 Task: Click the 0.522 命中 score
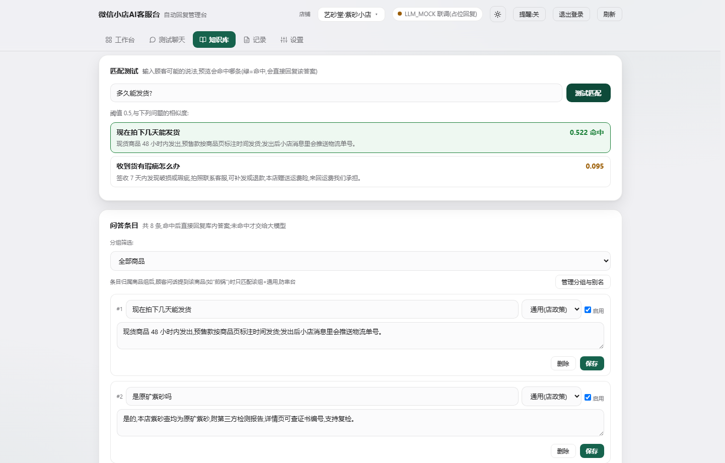click(587, 132)
